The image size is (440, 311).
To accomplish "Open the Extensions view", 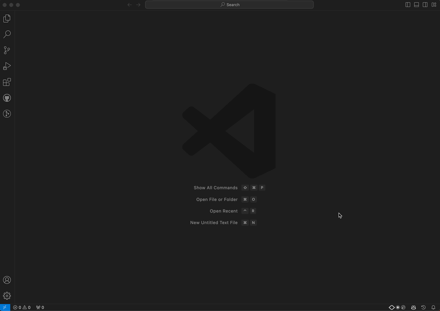I will click(7, 82).
